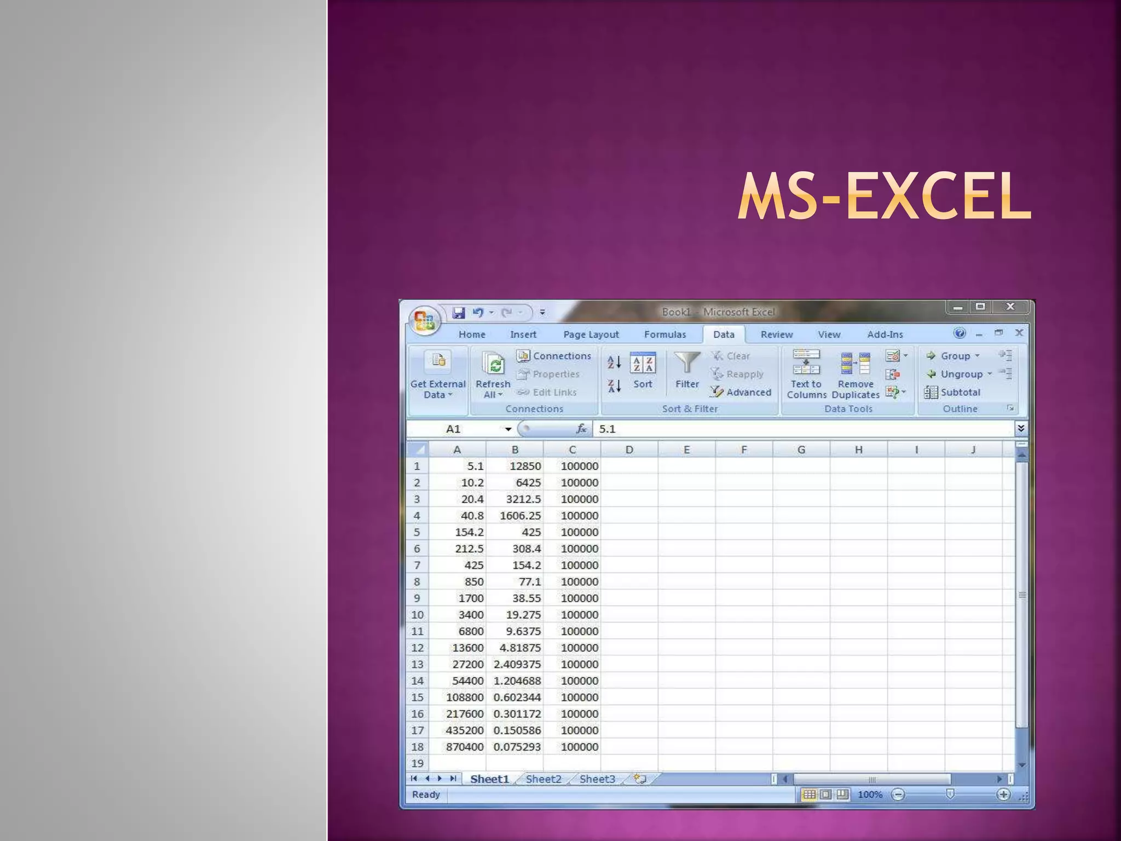1121x841 pixels.
Task: Click the Consolidate icon
Action: coord(892,375)
